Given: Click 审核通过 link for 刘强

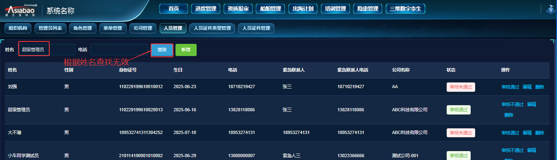Looking at the screenshot, I should pyautogui.click(x=510, y=87).
